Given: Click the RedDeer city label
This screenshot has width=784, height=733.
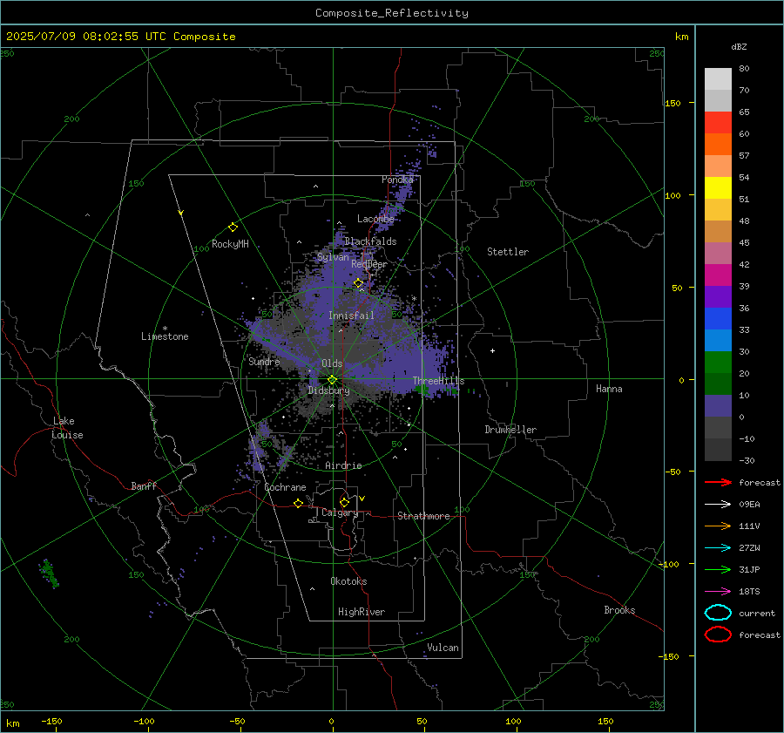Looking at the screenshot, I should (x=369, y=264).
